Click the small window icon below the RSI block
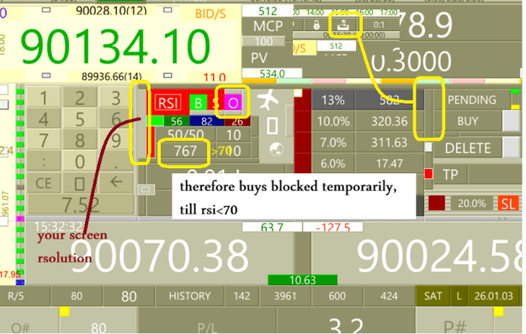The width and height of the screenshot is (526, 334). (x=146, y=189)
